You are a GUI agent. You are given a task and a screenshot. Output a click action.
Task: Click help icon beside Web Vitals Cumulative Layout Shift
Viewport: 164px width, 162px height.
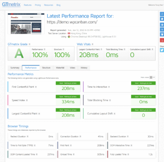point(153,49)
